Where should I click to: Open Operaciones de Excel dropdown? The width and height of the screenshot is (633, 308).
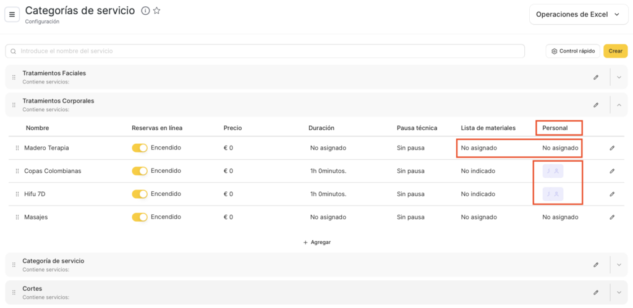pyautogui.click(x=578, y=15)
